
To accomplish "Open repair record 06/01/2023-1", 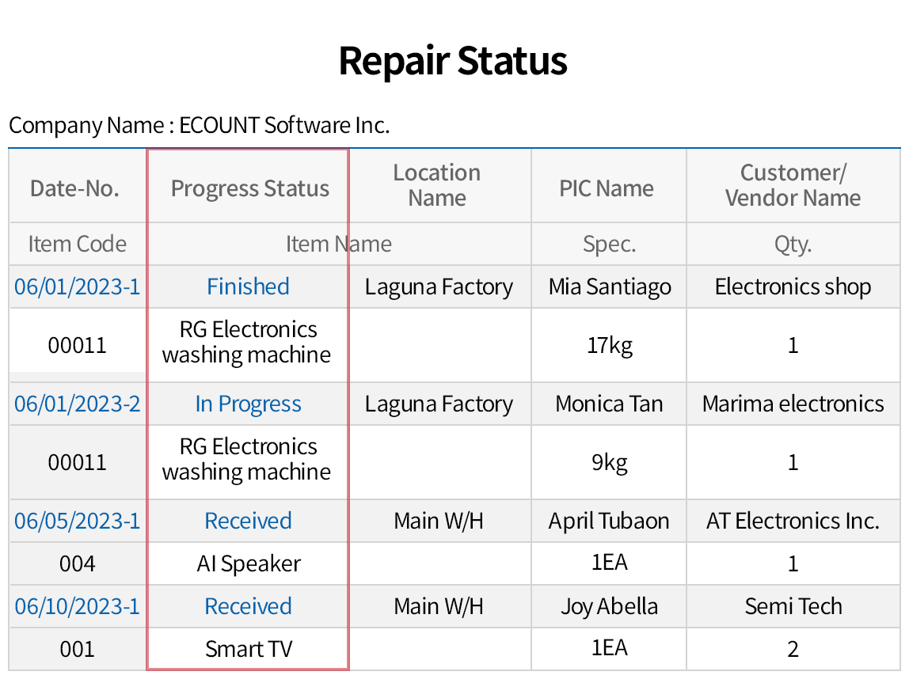I will [77, 286].
